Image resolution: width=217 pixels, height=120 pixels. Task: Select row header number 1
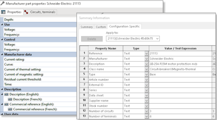point(84,53)
